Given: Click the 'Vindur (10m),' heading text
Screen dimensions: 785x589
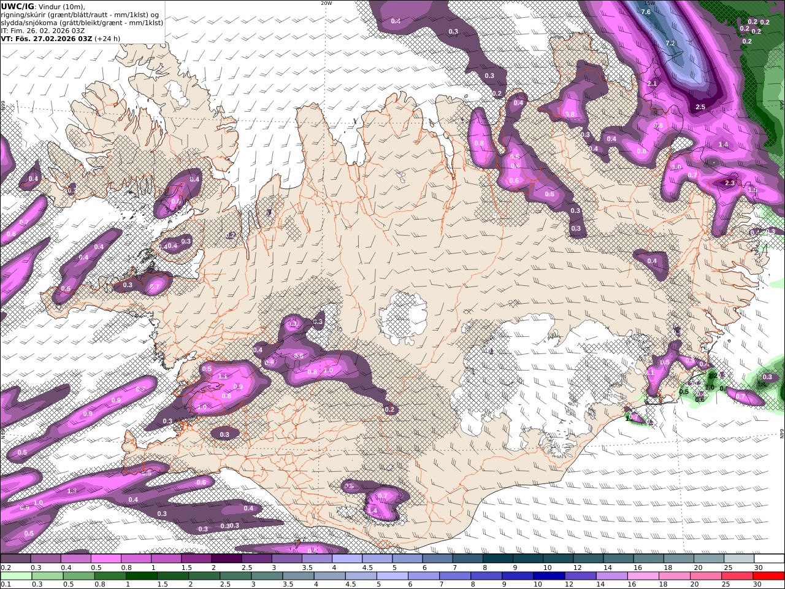Looking at the screenshot, I should 62,6.
